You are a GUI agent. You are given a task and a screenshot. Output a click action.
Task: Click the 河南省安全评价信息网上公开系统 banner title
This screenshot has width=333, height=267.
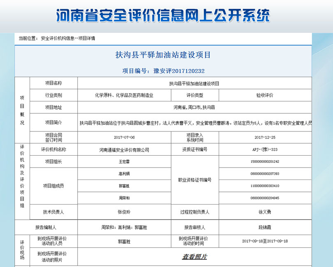(x=163, y=16)
